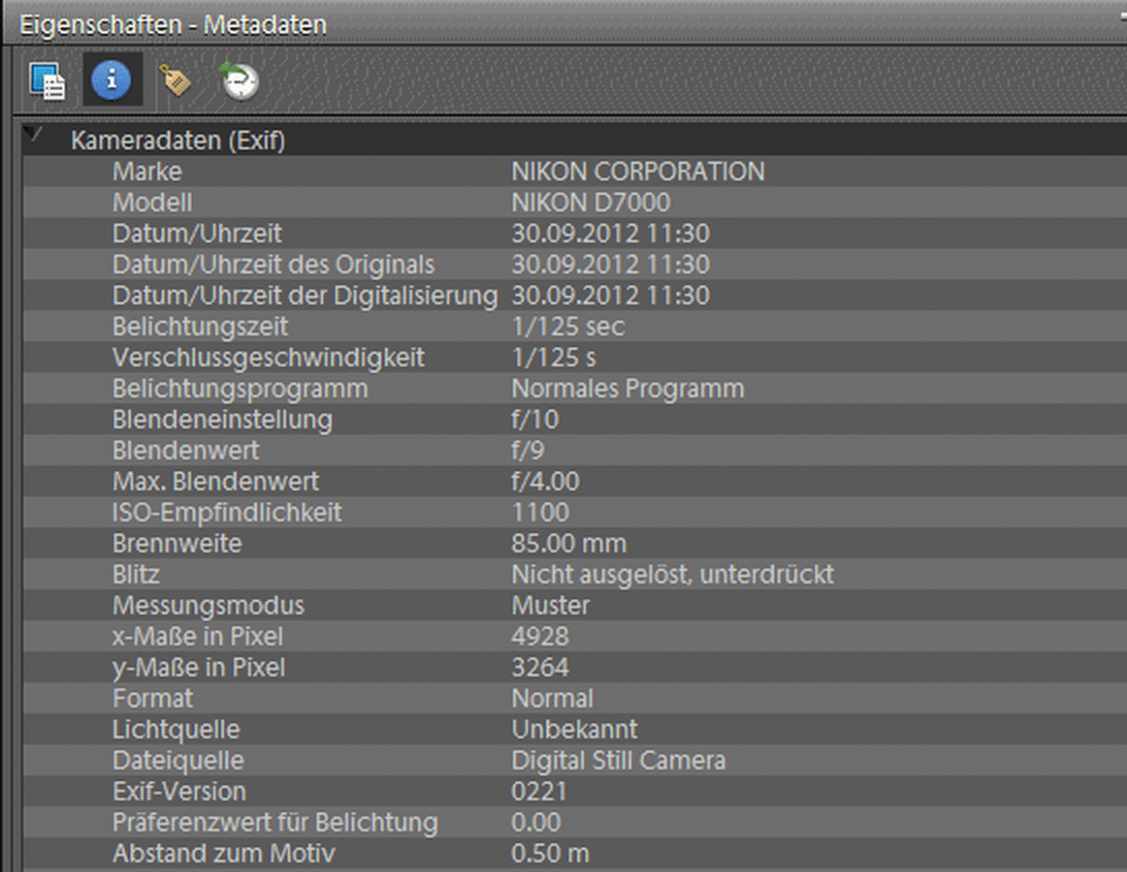This screenshot has width=1127, height=872.
Task: Select the Blitz row label
Action: 136,575
